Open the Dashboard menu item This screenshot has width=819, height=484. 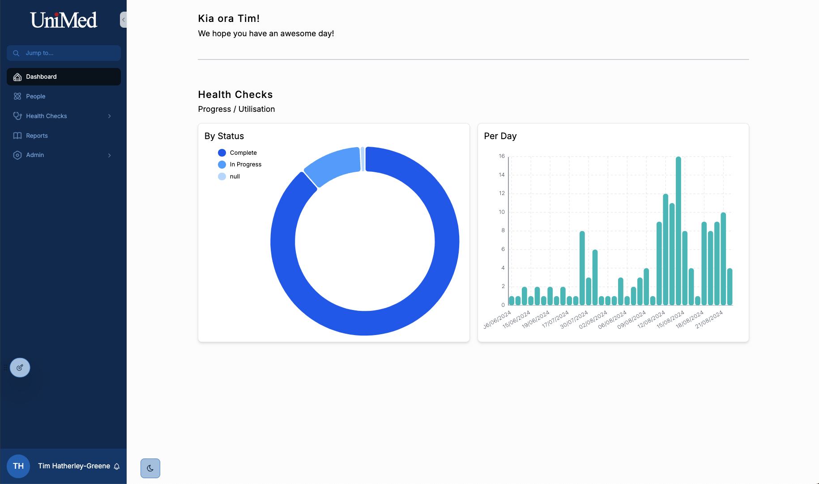(x=64, y=77)
